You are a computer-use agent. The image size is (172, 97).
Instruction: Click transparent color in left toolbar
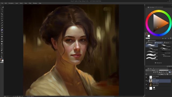click(x=2, y=63)
